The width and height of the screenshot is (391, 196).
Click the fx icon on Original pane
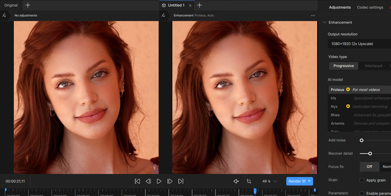(4, 15)
